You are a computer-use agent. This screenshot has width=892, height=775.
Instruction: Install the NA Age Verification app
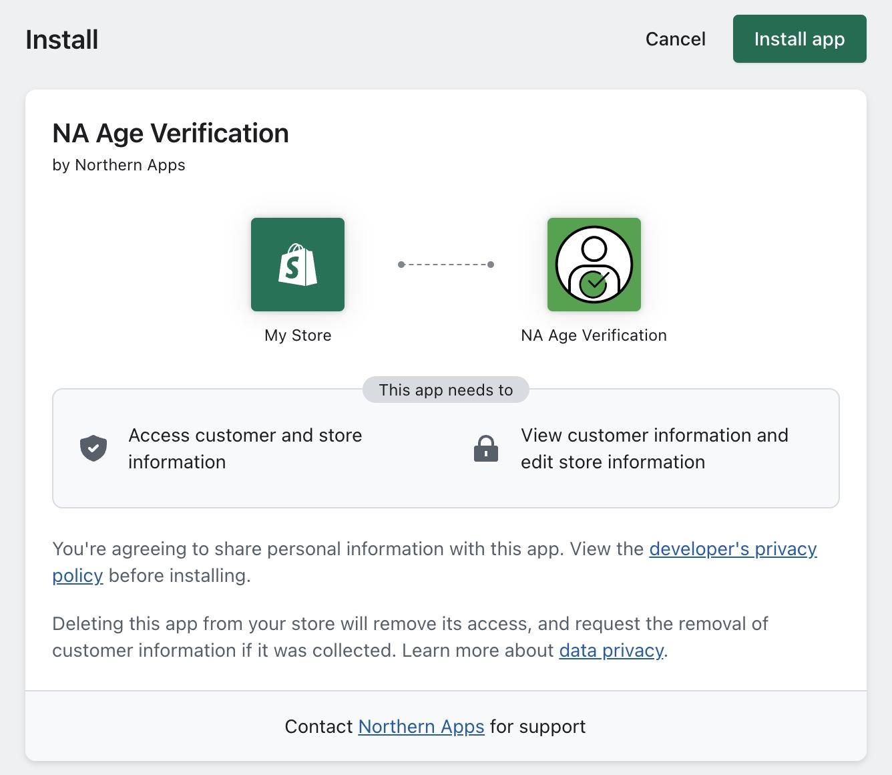[x=799, y=39]
